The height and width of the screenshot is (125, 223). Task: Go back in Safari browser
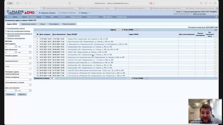25,3
